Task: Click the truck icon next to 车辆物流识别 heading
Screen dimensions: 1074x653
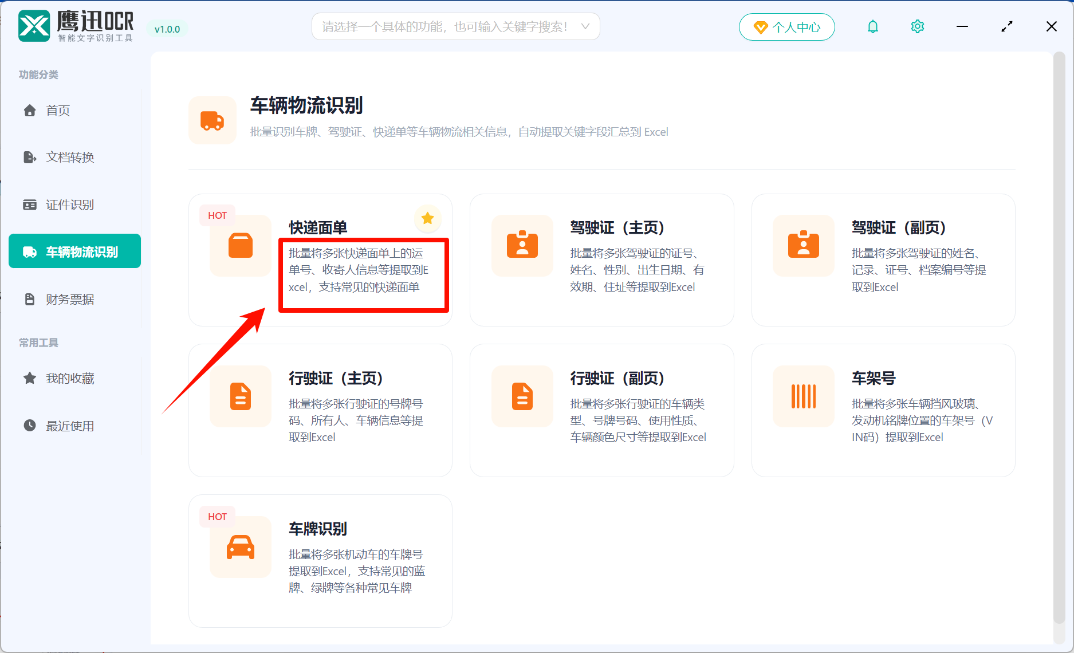Action: click(x=213, y=120)
